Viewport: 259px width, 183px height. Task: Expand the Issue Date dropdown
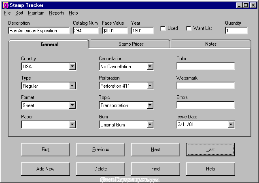tap(231, 125)
